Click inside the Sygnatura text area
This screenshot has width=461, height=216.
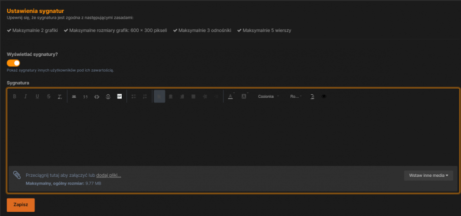232,134
